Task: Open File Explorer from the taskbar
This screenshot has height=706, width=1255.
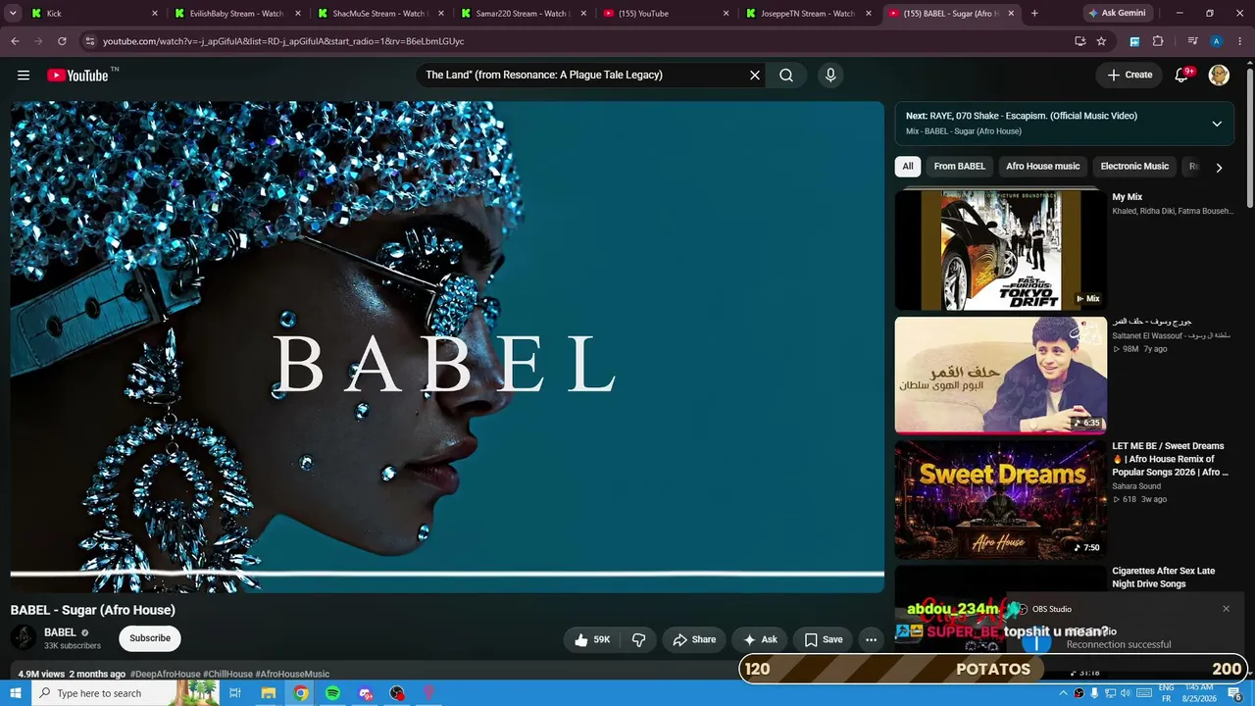Action: click(x=269, y=693)
